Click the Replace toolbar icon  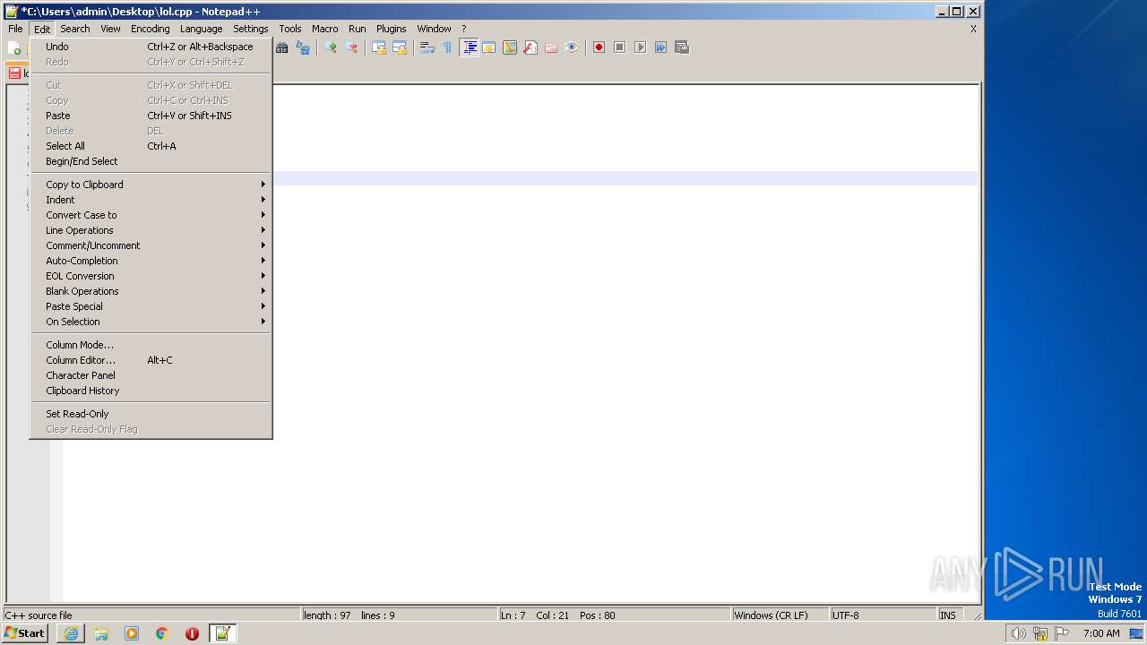coord(303,47)
